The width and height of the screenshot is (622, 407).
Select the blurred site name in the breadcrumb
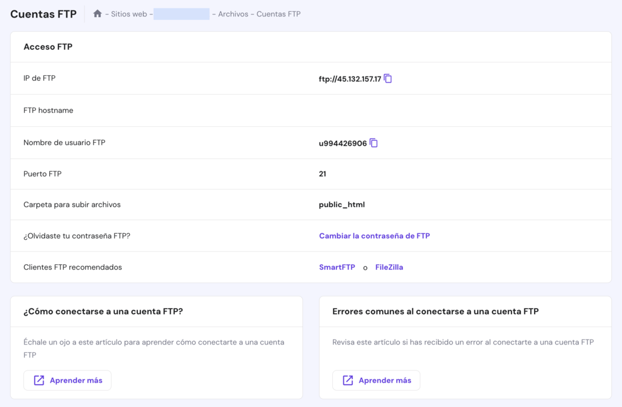(180, 13)
